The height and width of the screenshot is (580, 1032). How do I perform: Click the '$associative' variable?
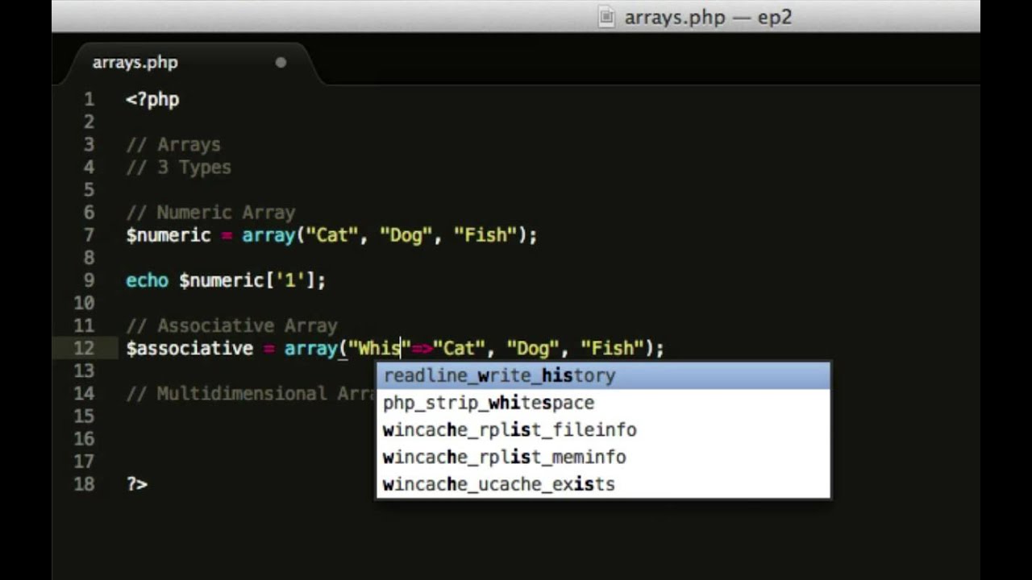click(189, 348)
